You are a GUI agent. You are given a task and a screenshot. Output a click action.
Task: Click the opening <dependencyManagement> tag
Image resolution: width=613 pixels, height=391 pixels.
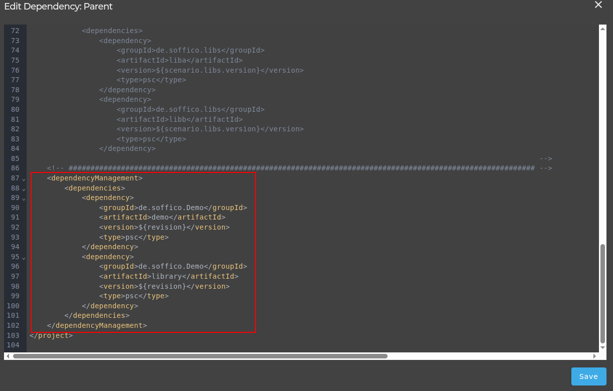[x=95, y=178]
